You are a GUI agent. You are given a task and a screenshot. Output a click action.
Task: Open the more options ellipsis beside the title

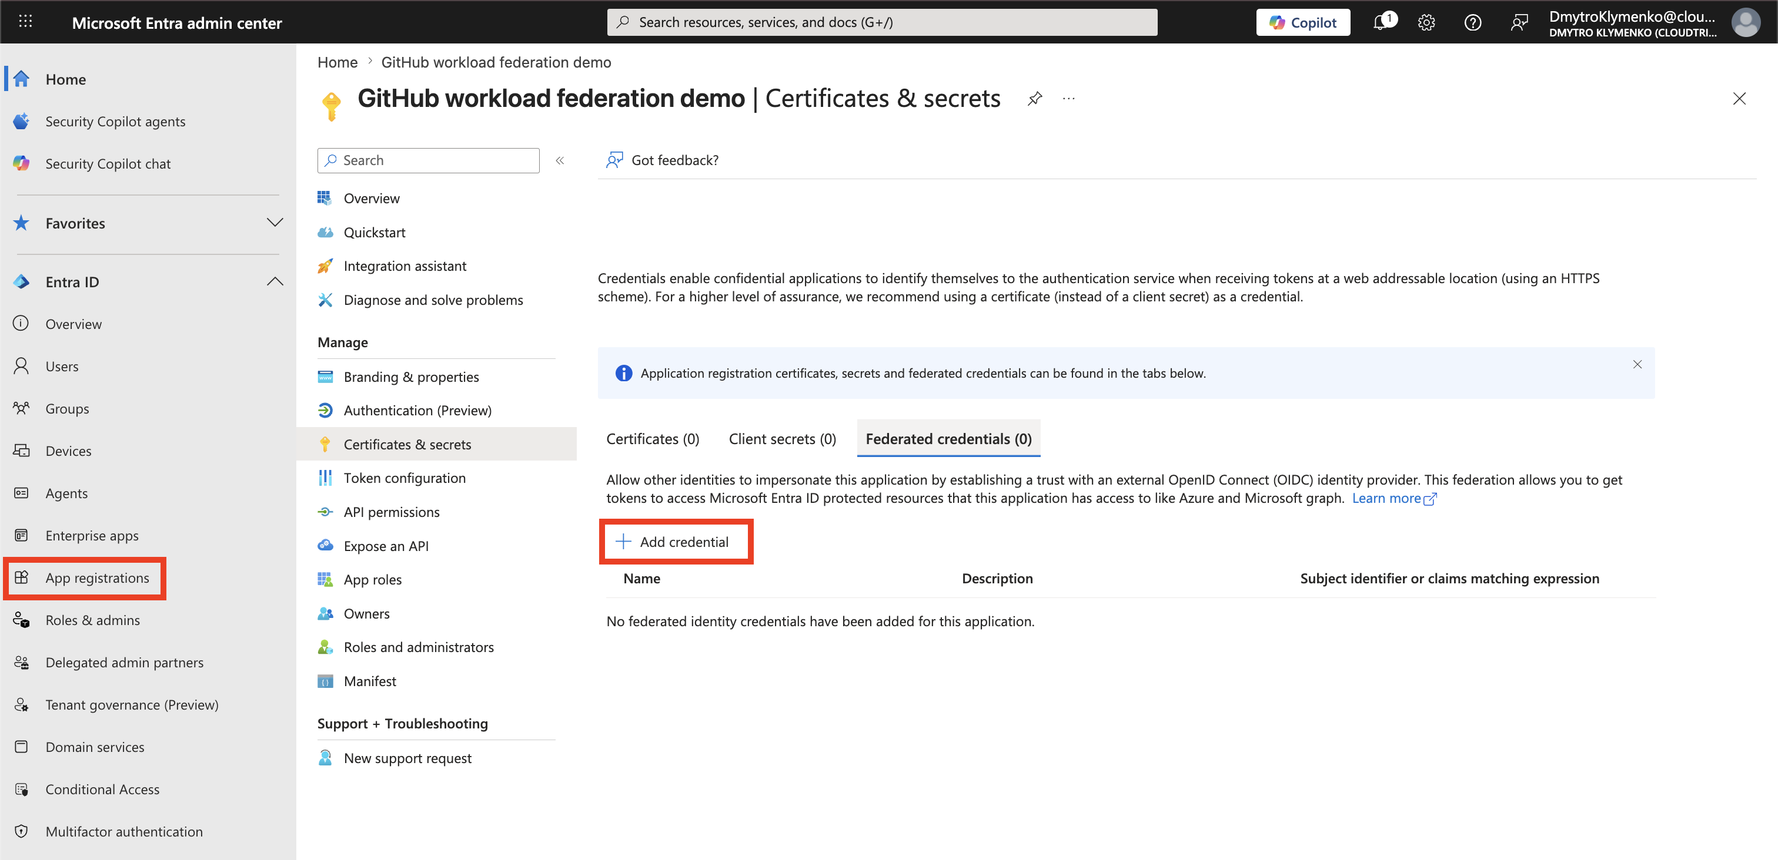[1068, 99]
